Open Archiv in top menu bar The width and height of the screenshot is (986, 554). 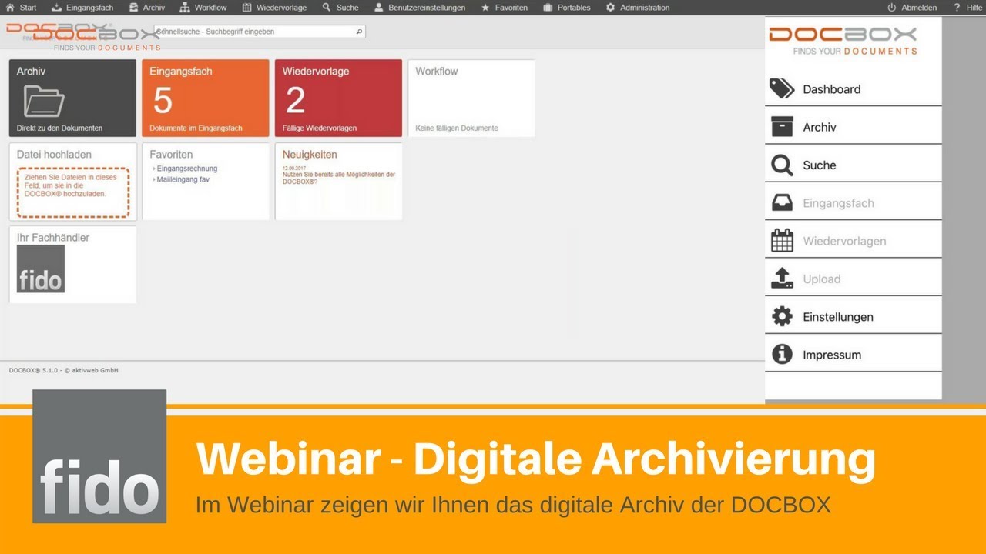pos(147,7)
